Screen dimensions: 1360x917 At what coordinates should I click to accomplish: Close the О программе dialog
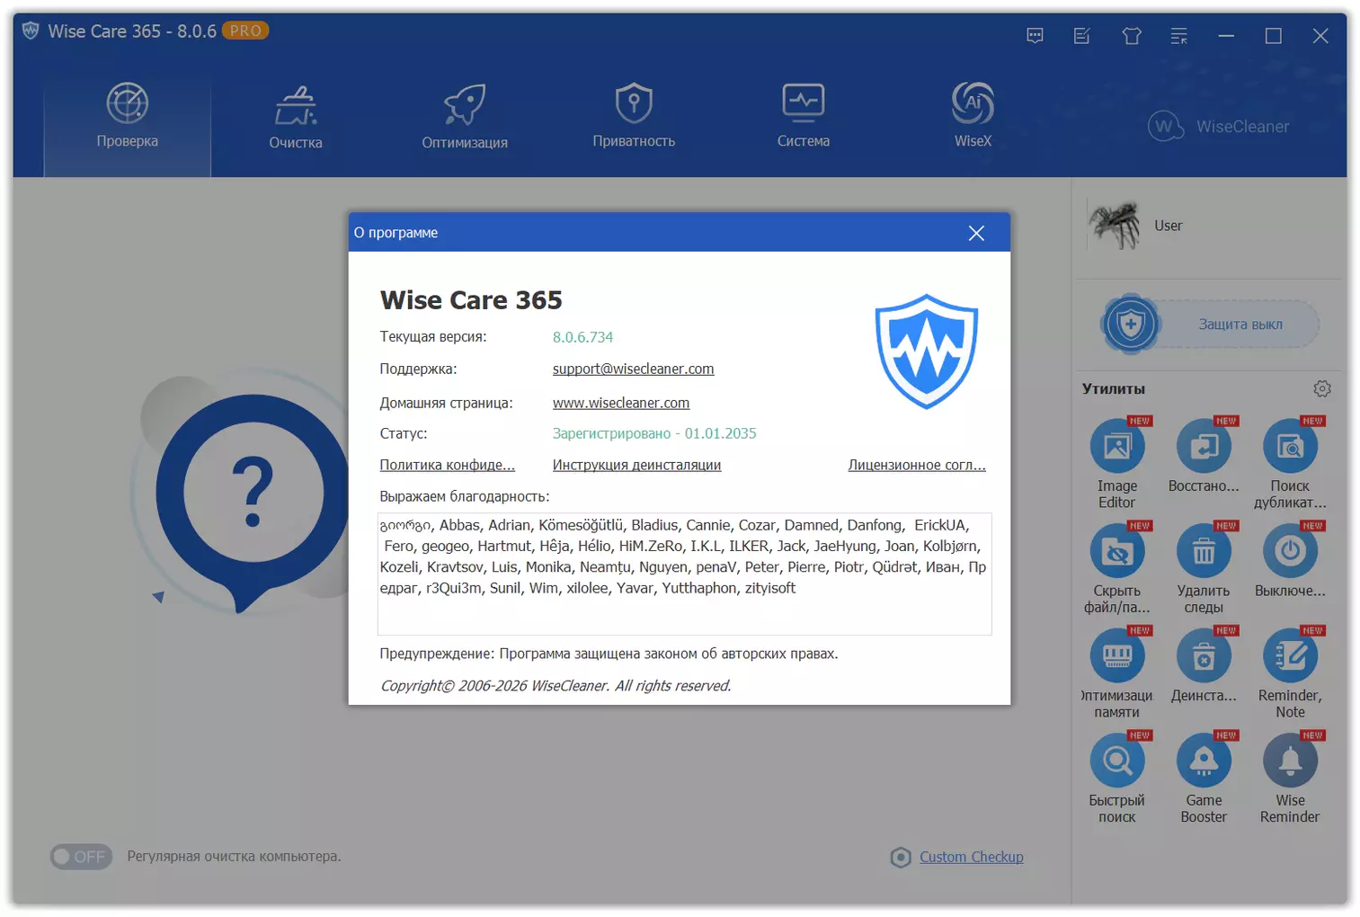976,233
